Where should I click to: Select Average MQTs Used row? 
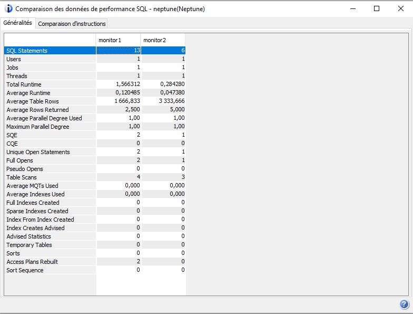(50, 186)
